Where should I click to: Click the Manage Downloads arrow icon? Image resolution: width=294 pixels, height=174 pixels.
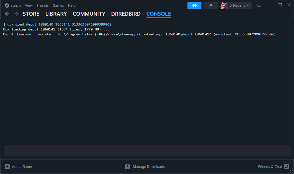(x=127, y=166)
